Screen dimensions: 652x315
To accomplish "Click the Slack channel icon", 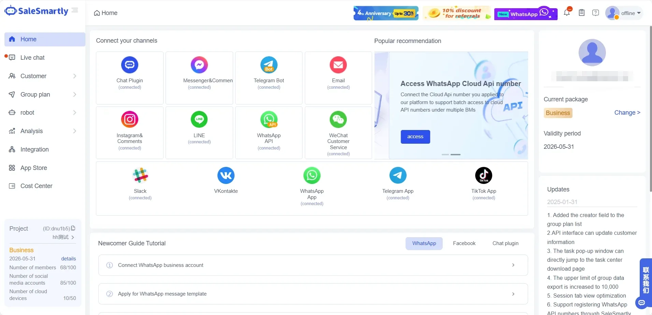I will coord(140,175).
